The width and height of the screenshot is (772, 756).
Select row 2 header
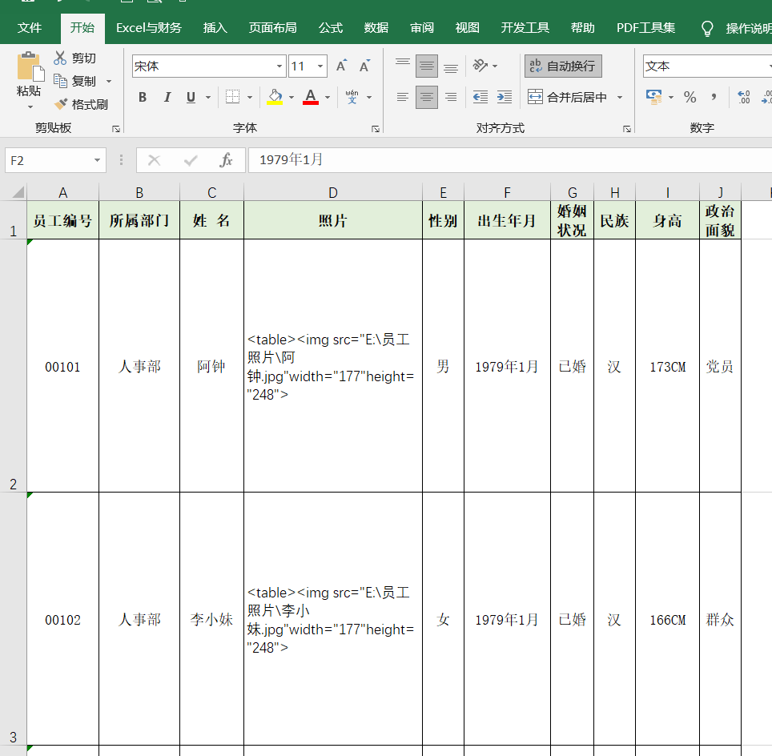point(14,366)
